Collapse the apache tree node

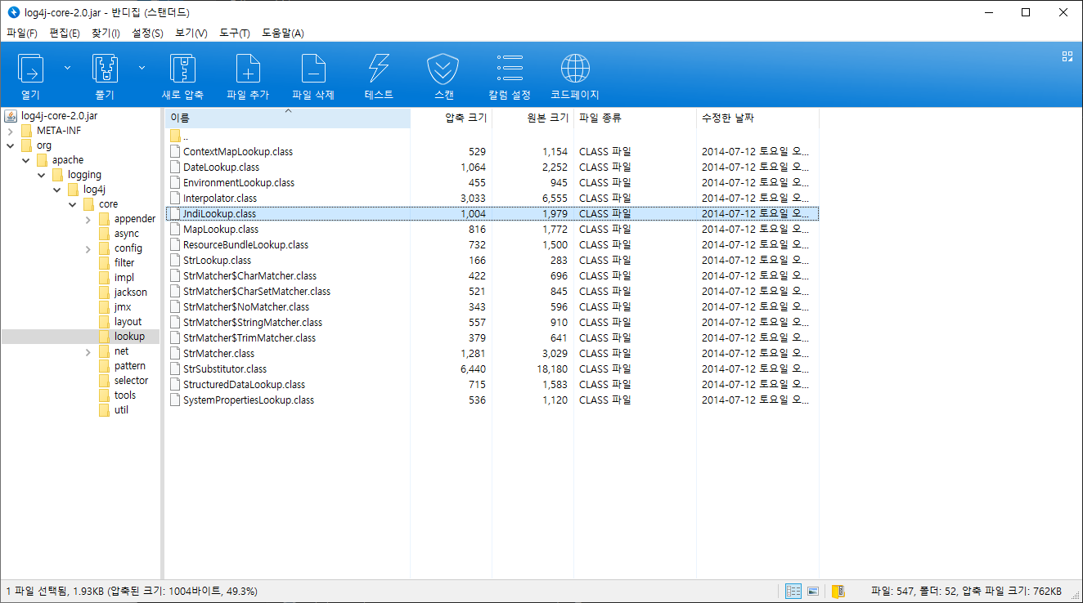click(25, 160)
